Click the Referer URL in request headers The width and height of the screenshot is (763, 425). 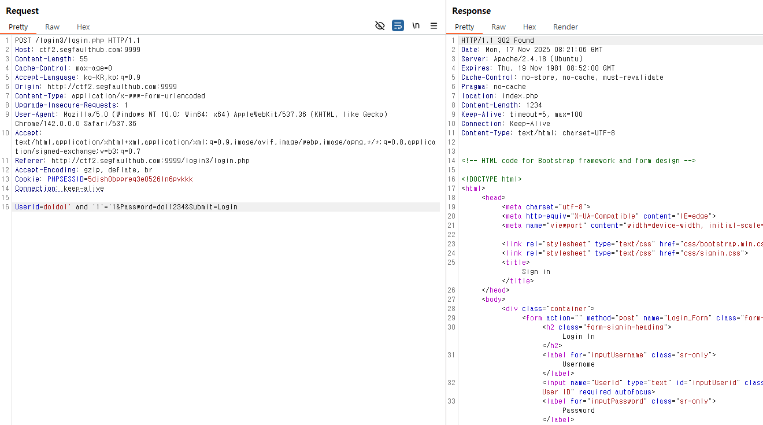(150, 161)
